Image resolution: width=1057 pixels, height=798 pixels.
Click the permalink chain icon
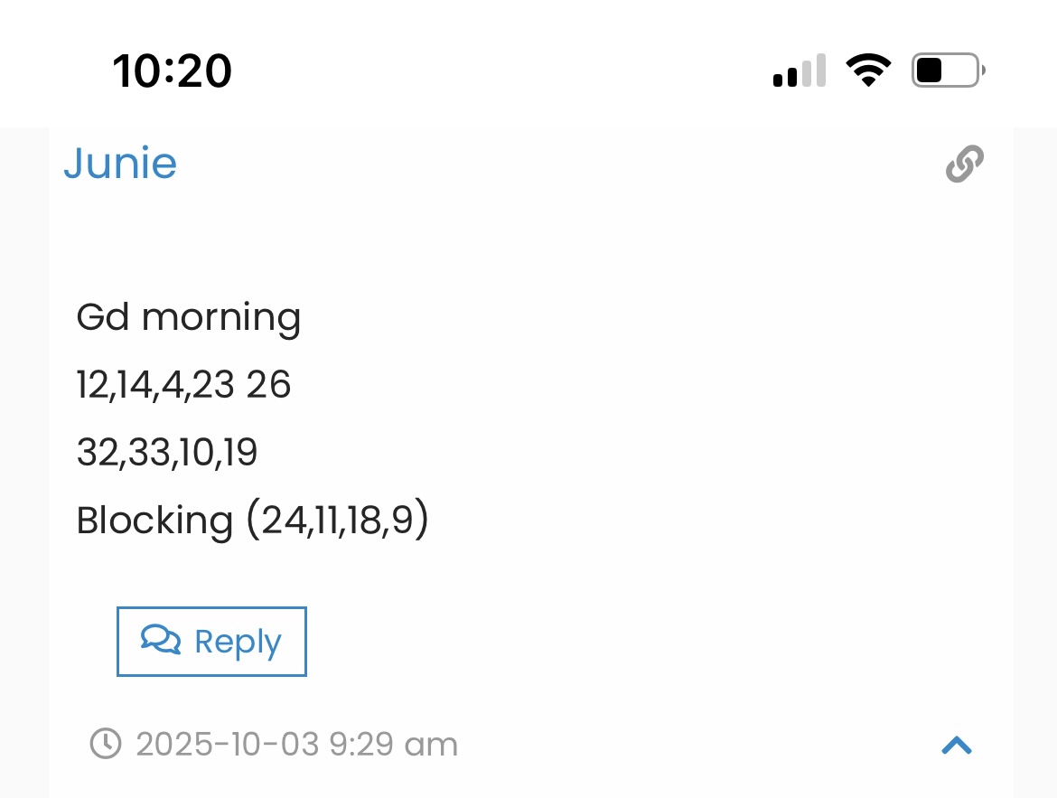click(964, 164)
